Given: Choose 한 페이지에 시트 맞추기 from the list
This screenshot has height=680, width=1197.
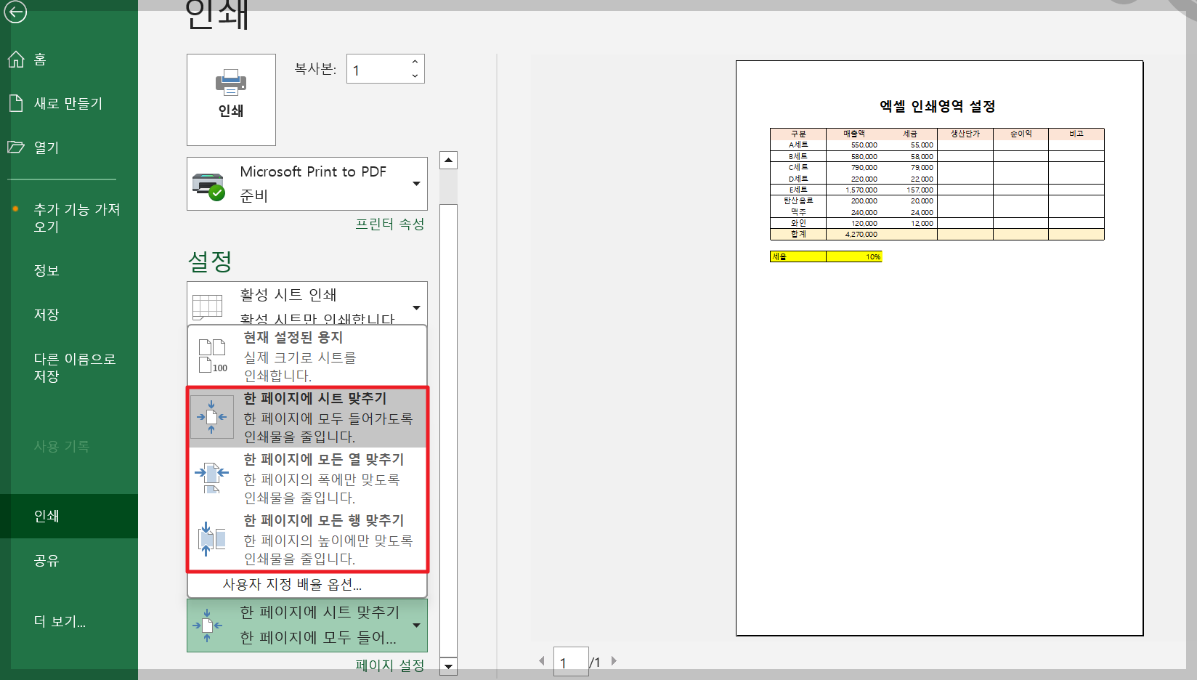Looking at the screenshot, I should 312,417.
